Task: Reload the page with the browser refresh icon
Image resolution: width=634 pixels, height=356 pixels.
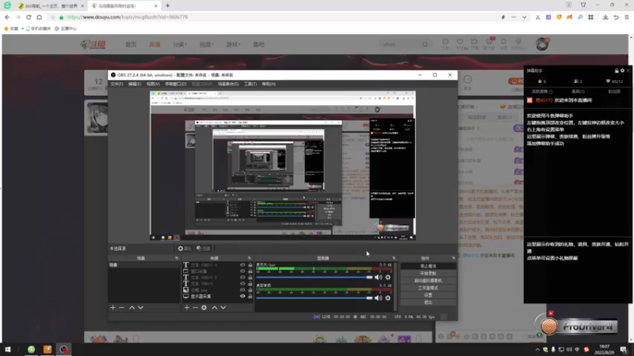Action: (29, 17)
